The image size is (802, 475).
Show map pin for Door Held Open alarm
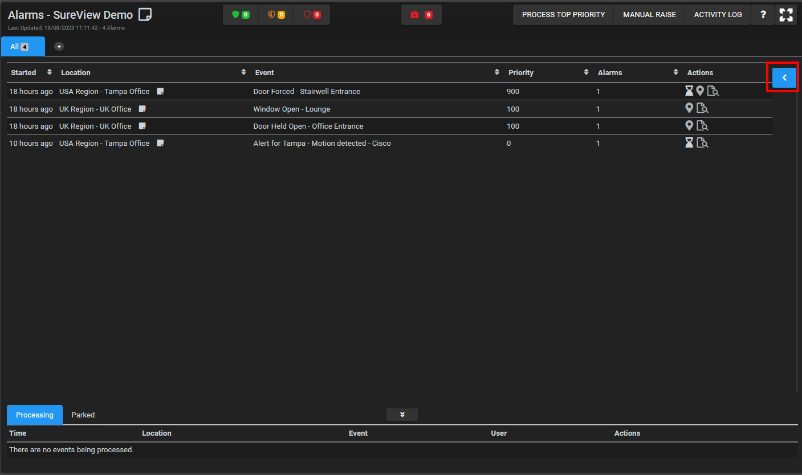click(689, 125)
